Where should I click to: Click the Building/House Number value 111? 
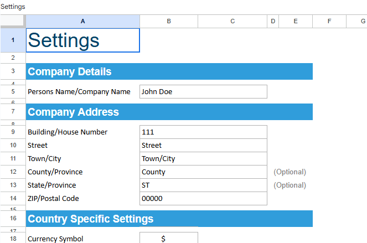[203, 132]
